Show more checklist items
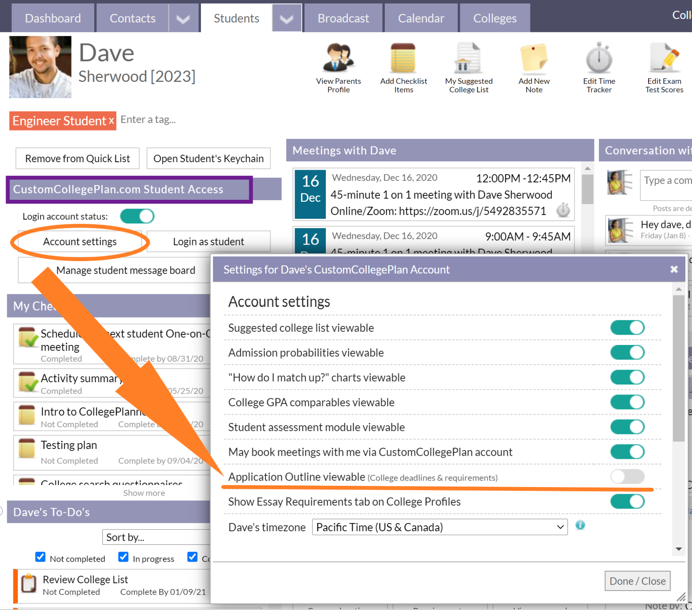 click(x=144, y=493)
